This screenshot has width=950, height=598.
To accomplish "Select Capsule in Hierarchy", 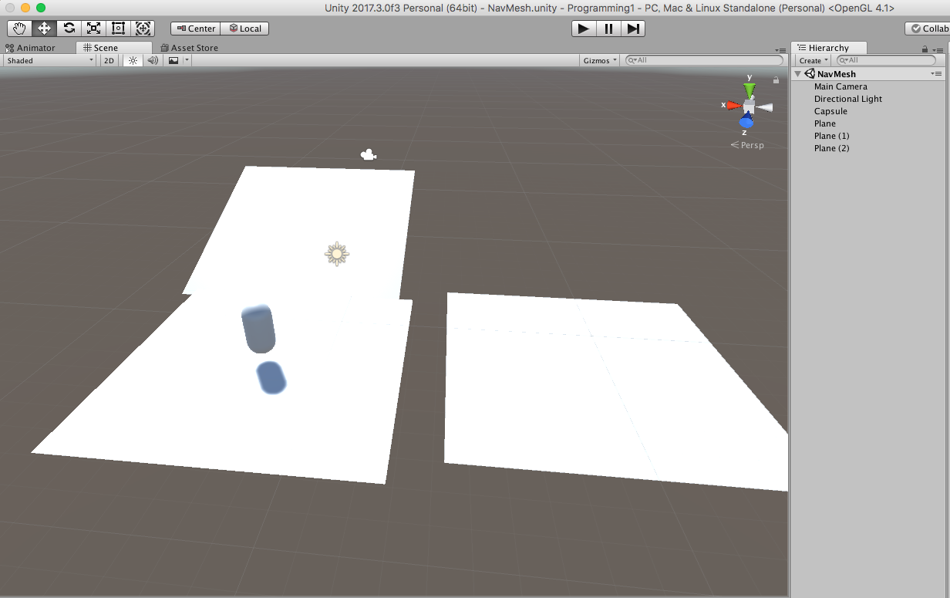I will (830, 111).
